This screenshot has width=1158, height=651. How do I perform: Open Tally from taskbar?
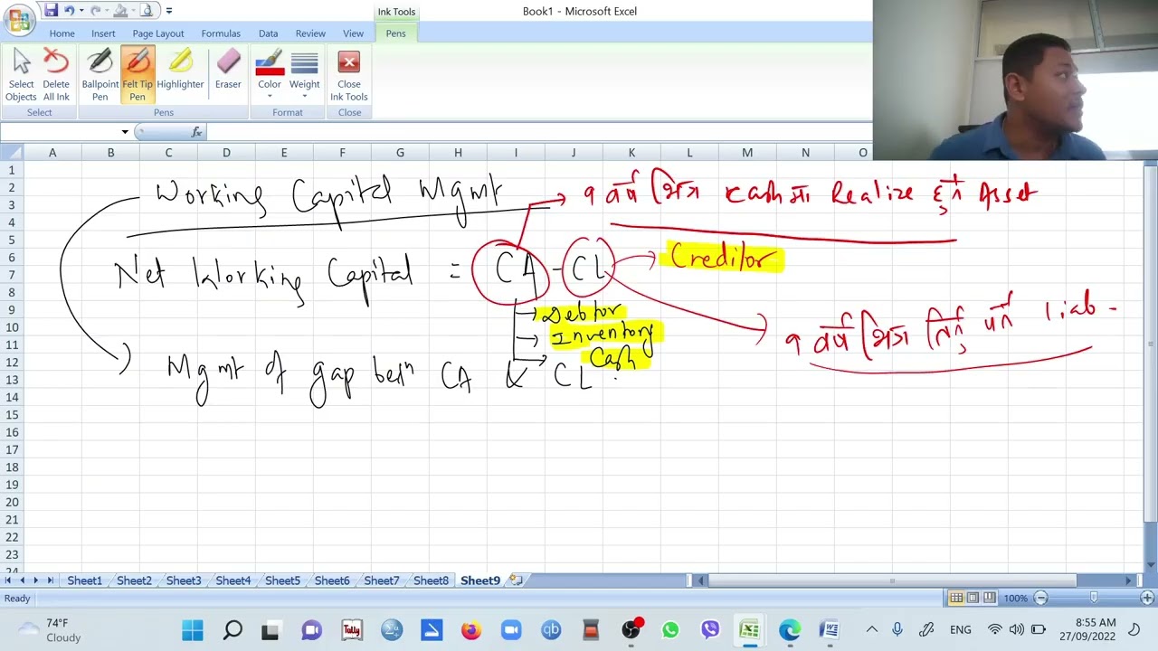[x=352, y=630]
